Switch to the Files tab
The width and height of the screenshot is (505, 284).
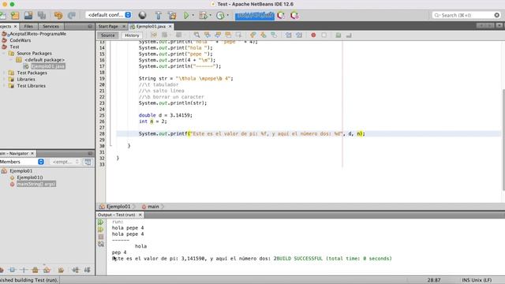[28, 26]
